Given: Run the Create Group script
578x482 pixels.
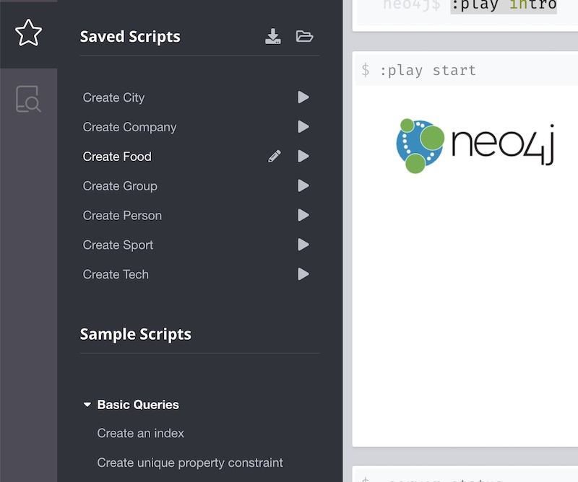Looking at the screenshot, I should coord(303,185).
